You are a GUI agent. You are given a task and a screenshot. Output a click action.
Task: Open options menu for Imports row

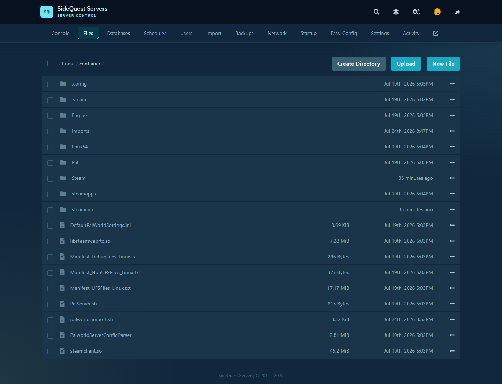(452, 131)
